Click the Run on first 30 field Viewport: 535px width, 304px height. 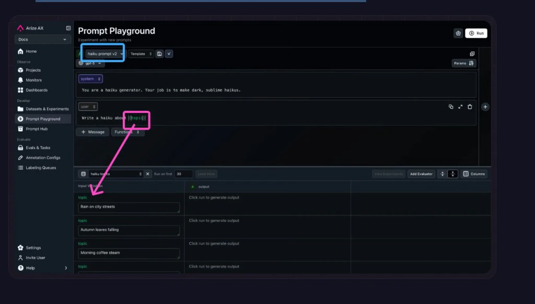pyautogui.click(x=183, y=174)
